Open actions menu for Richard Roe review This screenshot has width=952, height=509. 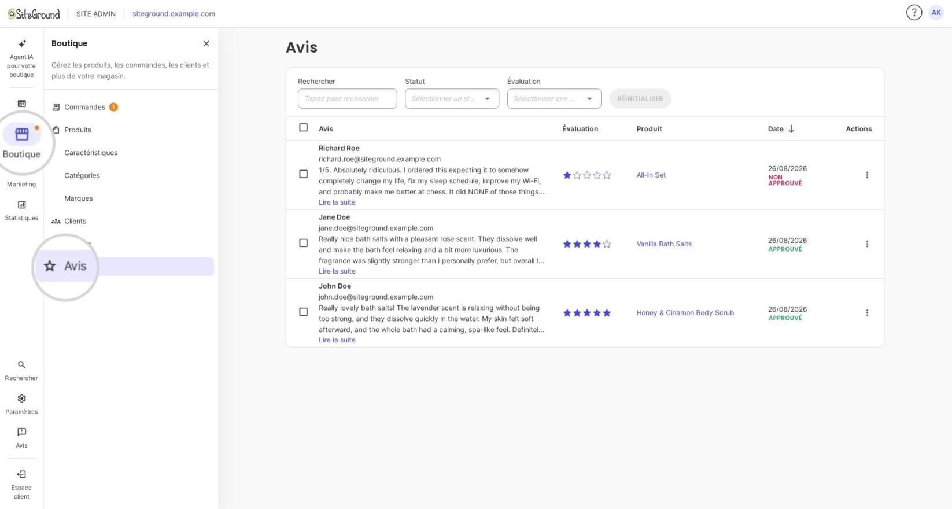[x=866, y=175]
